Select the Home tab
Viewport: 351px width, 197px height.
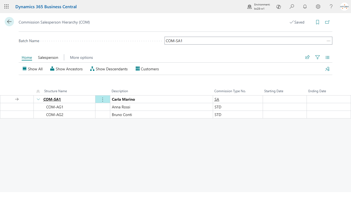(27, 57)
